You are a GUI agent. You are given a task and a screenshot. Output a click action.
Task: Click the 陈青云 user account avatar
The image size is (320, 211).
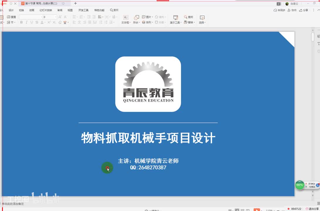pos(287,4)
